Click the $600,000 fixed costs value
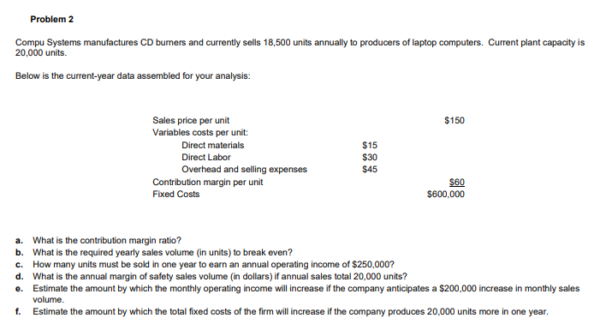Screen dimensions: 606x336 [x=446, y=194]
